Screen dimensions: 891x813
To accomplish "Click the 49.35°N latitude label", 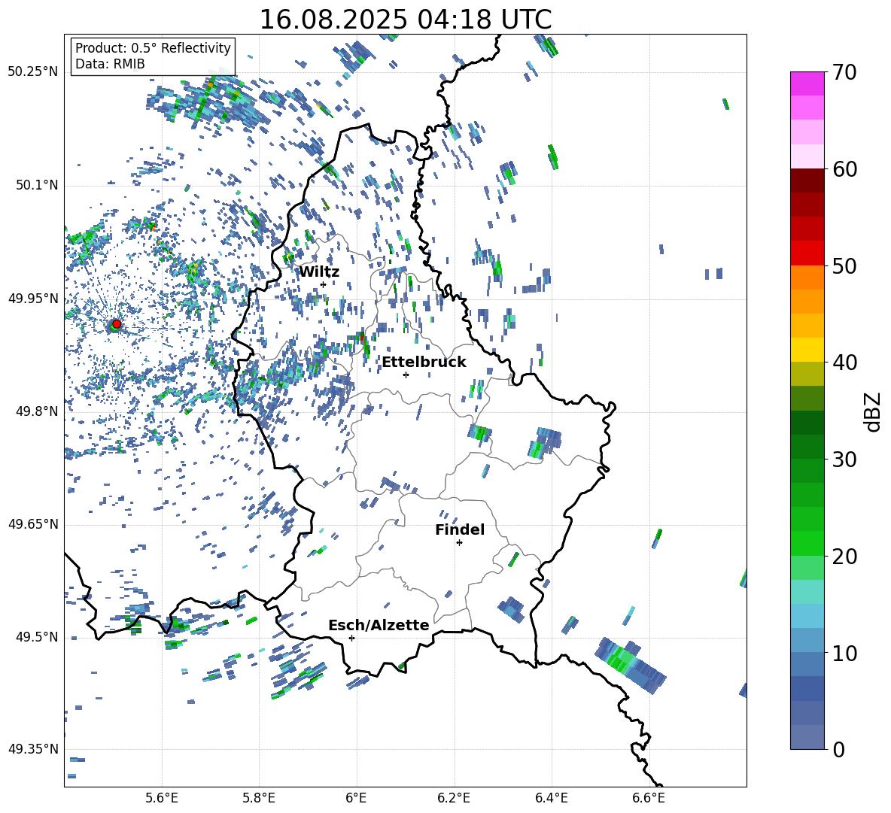I will 33,749.
